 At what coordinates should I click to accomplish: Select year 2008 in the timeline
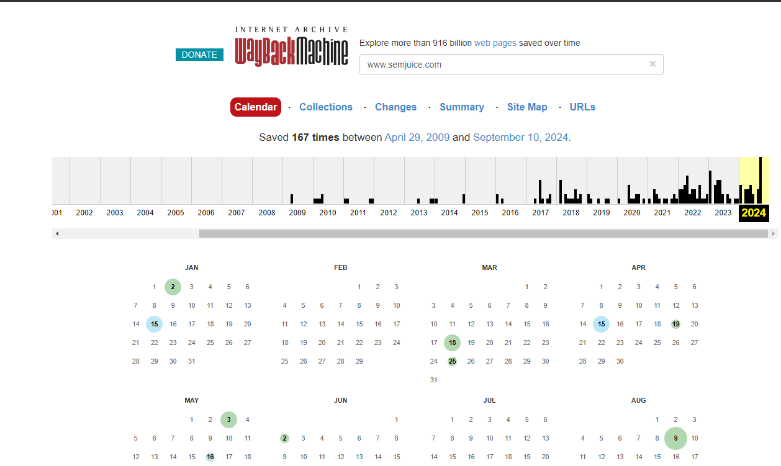(x=267, y=213)
